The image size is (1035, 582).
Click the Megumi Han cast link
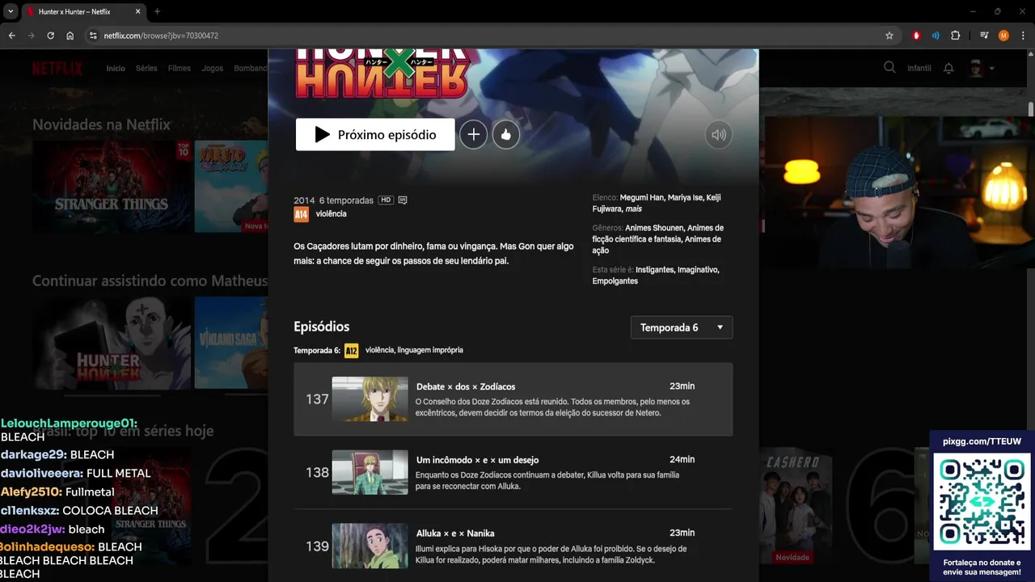pyautogui.click(x=643, y=197)
